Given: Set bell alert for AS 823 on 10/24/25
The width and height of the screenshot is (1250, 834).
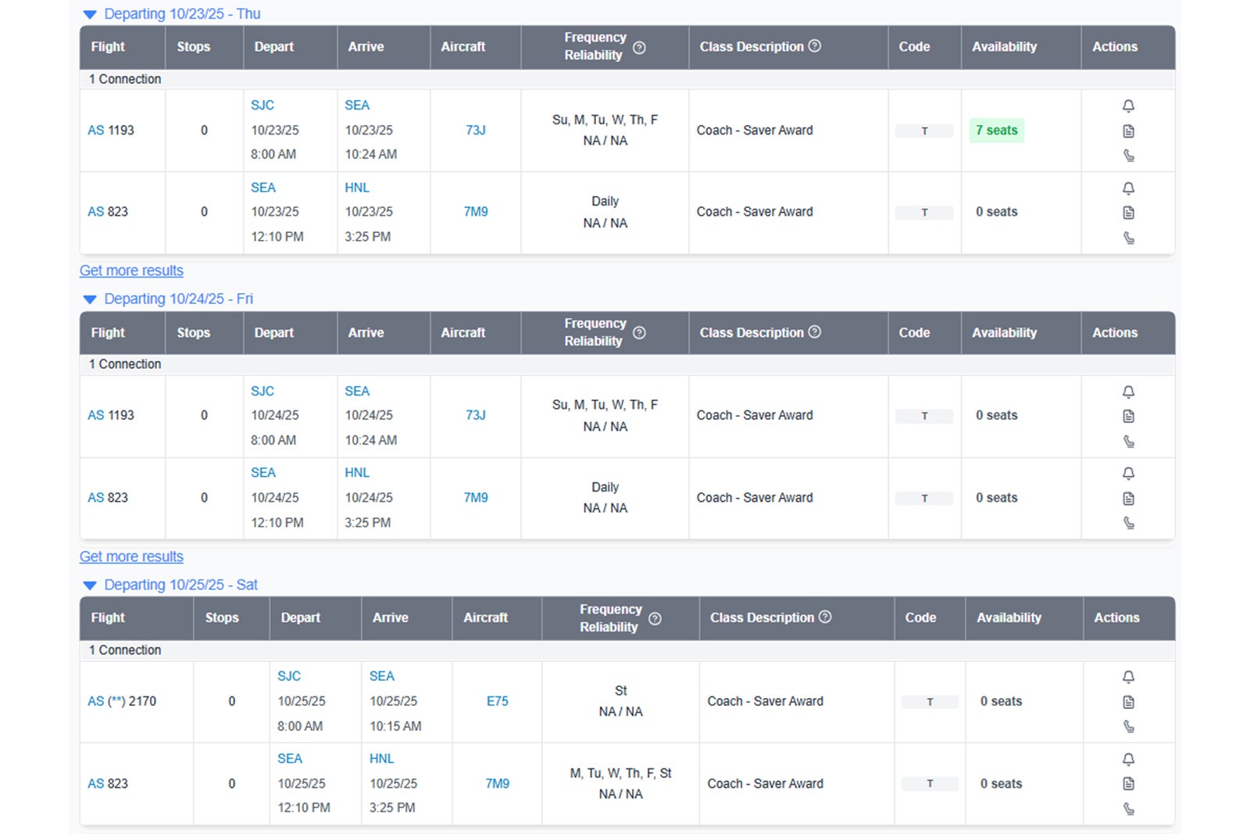Looking at the screenshot, I should [x=1128, y=474].
